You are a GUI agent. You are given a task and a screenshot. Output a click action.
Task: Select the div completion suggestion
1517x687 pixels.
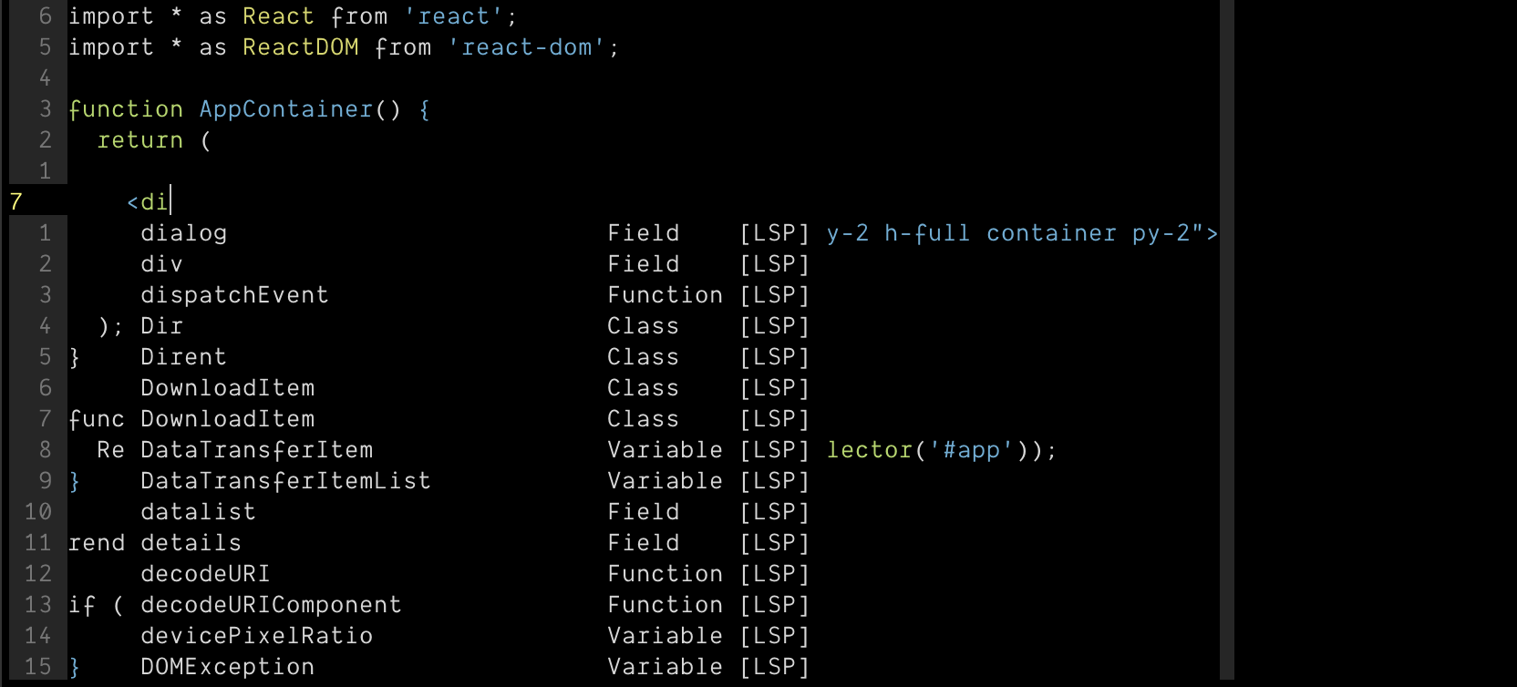pyautogui.click(x=161, y=264)
